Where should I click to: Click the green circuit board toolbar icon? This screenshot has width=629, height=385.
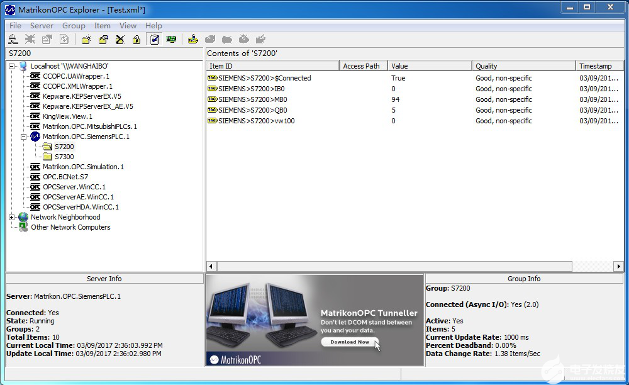(170, 40)
